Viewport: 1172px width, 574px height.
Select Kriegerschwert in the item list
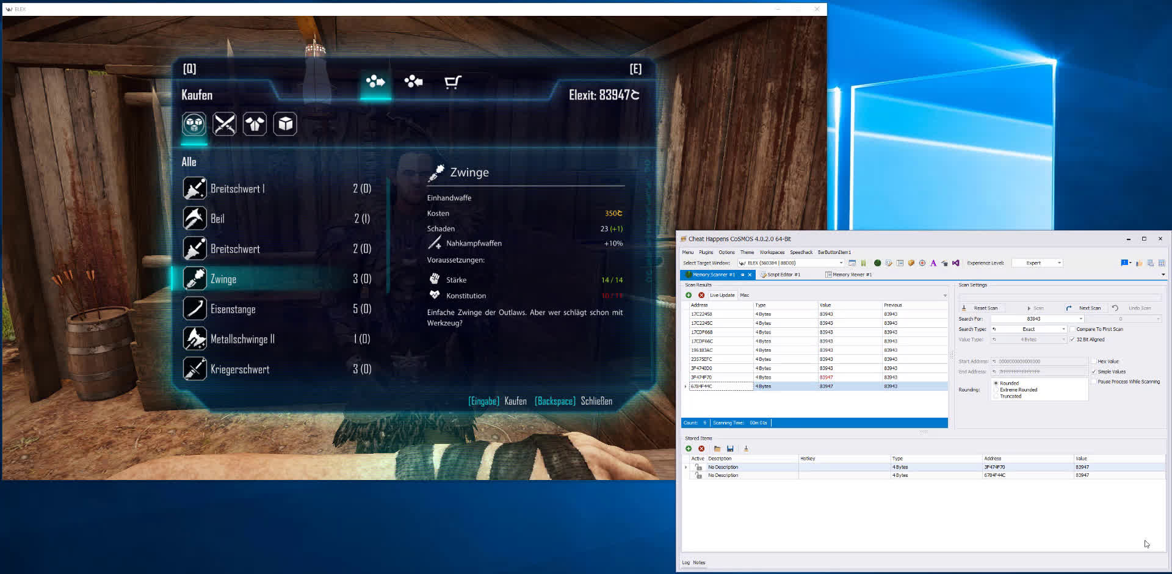click(x=278, y=369)
